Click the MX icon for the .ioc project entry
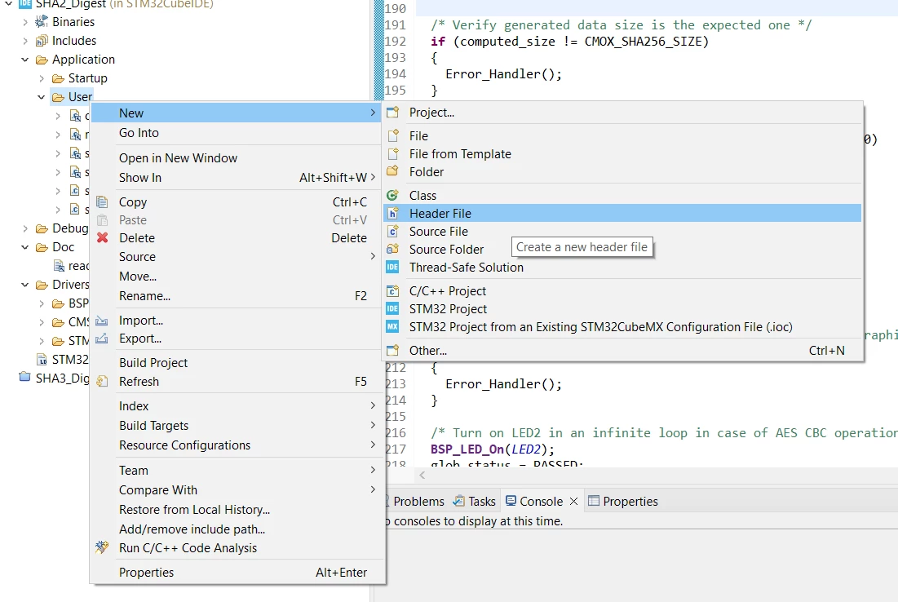The width and height of the screenshot is (898, 602). [392, 326]
